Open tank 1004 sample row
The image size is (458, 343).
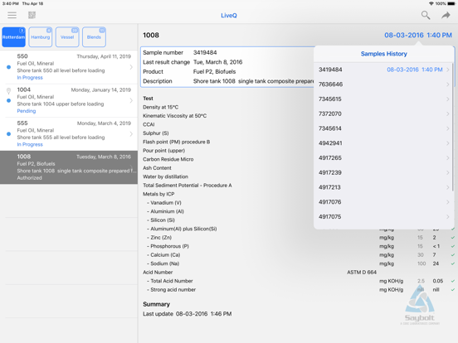pyautogui.click(x=69, y=100)
